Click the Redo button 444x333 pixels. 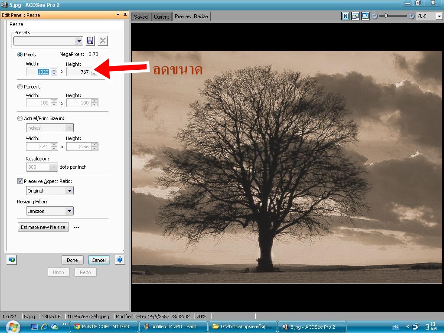click(85, 272)
